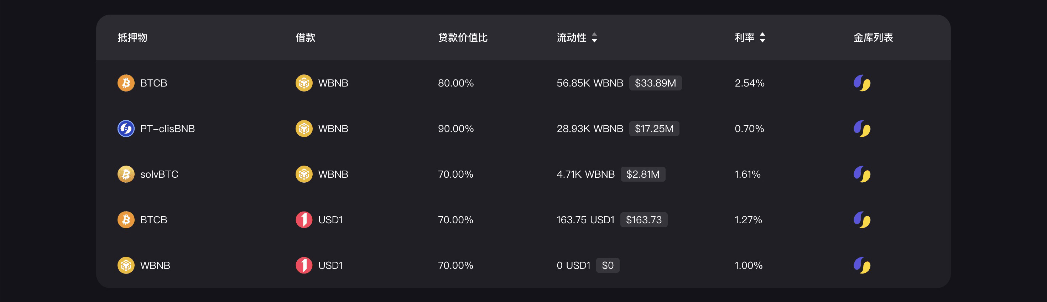Click the 流动性 column header label
Screen dimensions: 1047x302
point(572,37)
